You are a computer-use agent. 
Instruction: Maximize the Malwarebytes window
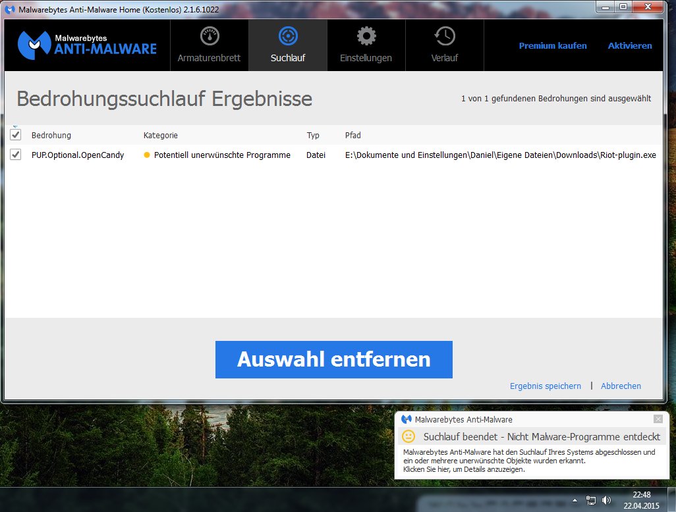click(x=623, y=7)
